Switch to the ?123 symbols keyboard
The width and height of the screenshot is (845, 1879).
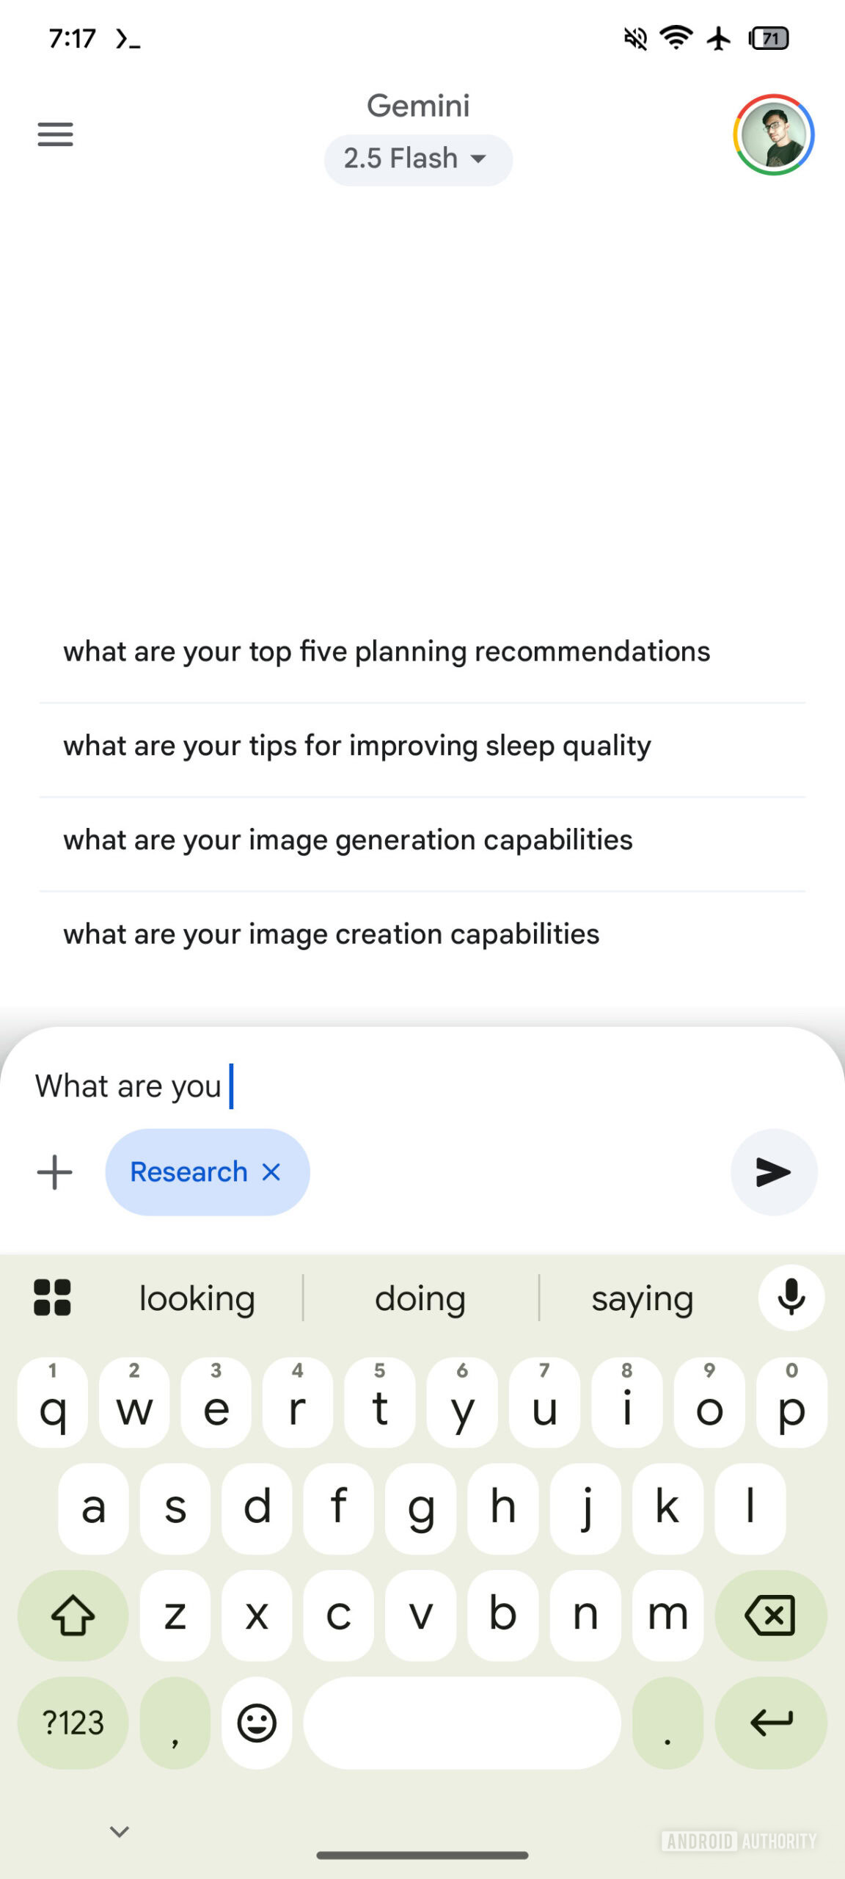pyautogui.click(x=73, y=1723)
